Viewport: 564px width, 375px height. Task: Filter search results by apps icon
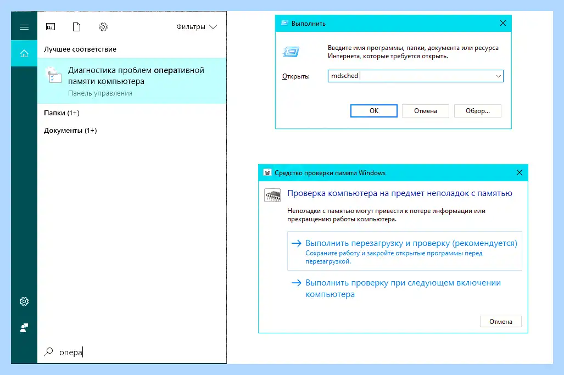click(x=51, y=27)
